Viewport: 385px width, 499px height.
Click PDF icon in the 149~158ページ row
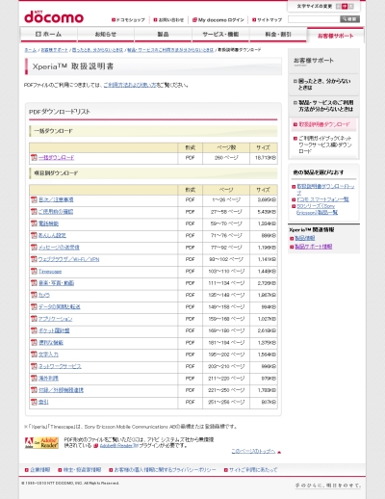point(34,306)
